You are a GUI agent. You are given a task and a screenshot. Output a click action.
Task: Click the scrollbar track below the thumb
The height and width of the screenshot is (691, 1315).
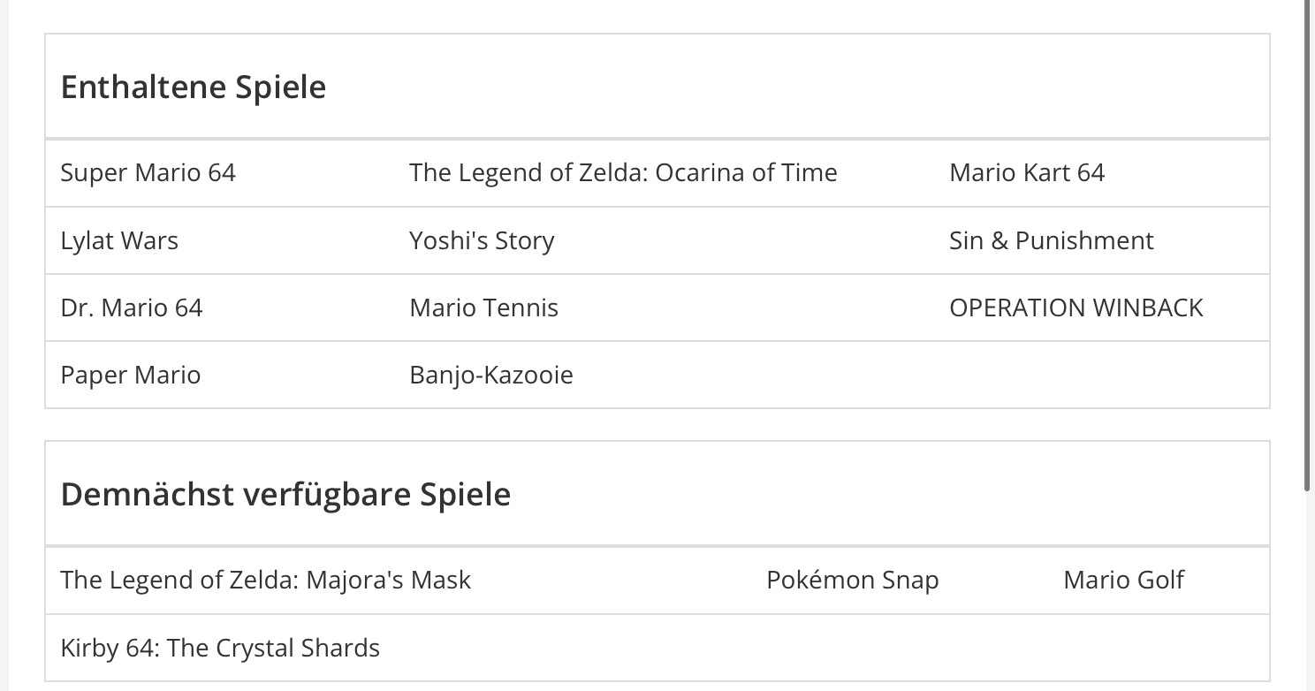[x=1308, y=592]
